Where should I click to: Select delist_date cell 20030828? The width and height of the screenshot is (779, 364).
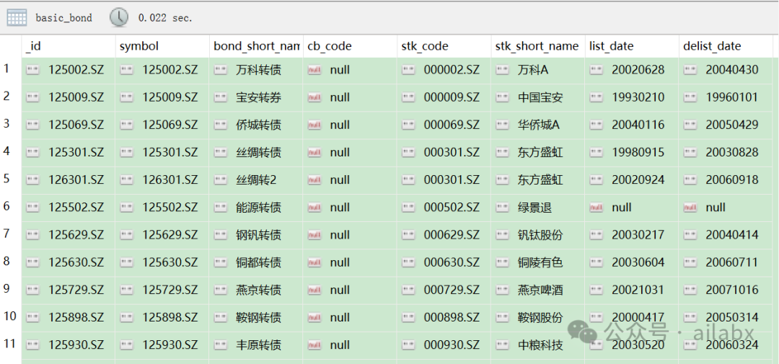726,153
